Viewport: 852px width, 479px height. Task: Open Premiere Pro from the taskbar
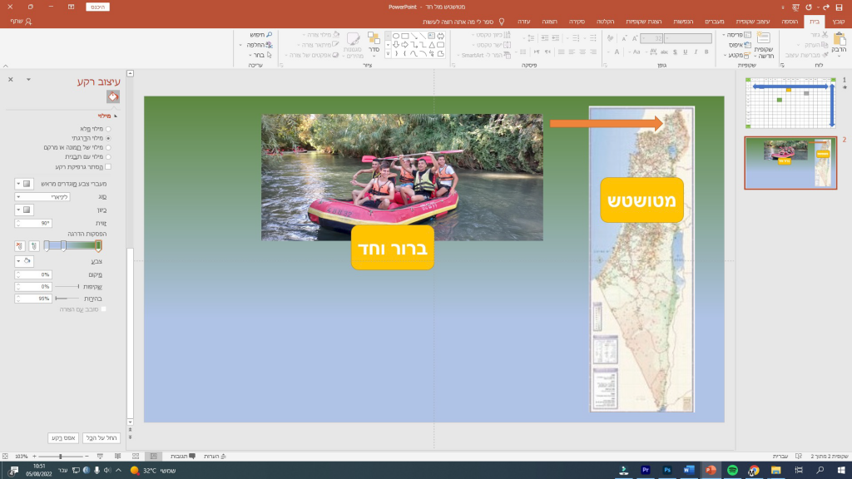pos(646,471)
